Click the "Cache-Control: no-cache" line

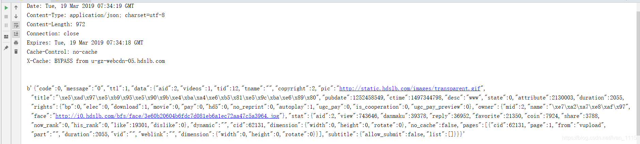62,52
